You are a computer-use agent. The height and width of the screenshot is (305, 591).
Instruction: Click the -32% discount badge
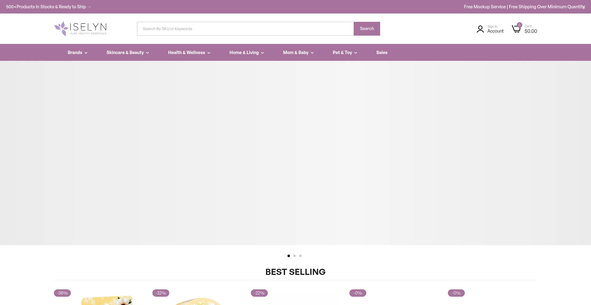(161, 293)
